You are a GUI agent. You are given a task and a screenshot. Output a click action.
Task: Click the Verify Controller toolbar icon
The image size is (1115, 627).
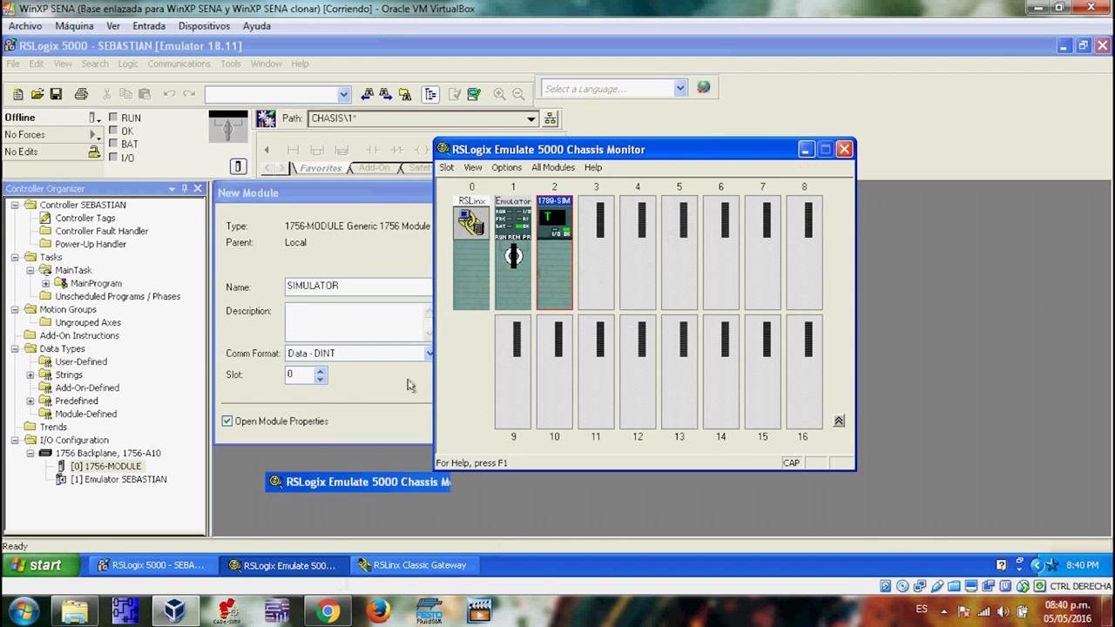[x=474, y=94]
